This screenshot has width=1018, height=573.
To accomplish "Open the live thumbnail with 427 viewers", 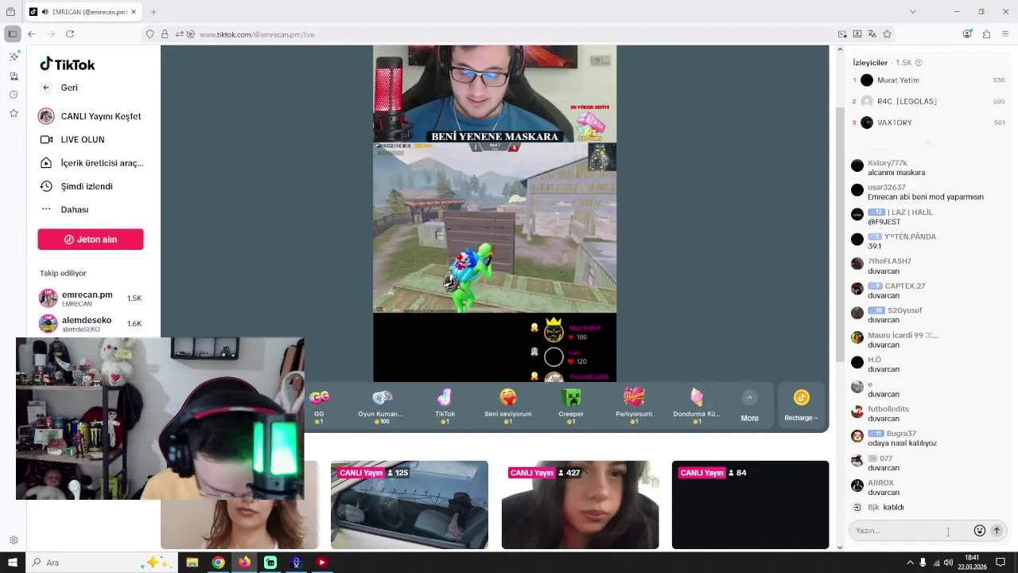I will point(580,505).
